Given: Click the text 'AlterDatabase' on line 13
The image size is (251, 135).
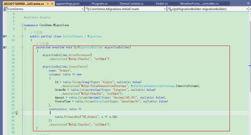Looking at the screenshot, I should click(79, 55).
